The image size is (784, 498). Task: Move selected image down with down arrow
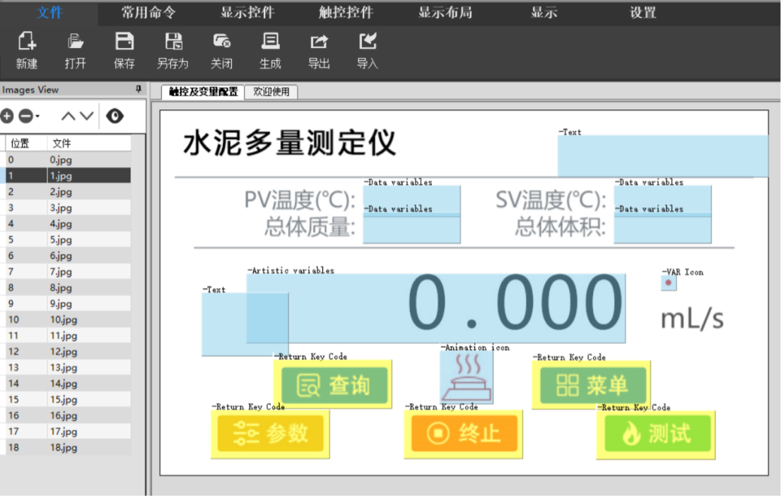coord(86,117)
